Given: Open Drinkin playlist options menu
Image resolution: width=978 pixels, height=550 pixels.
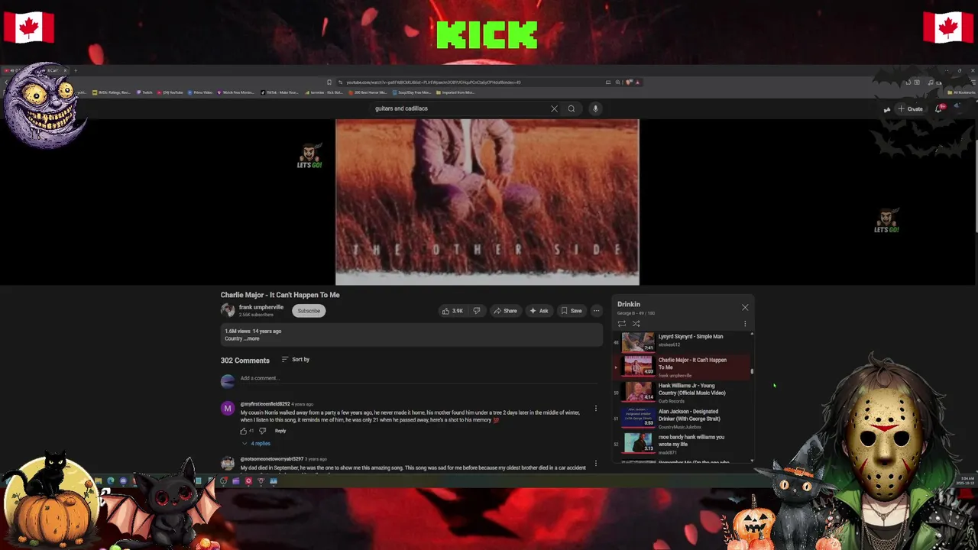Looking at the screenshot, I should (x=745, y=324).
